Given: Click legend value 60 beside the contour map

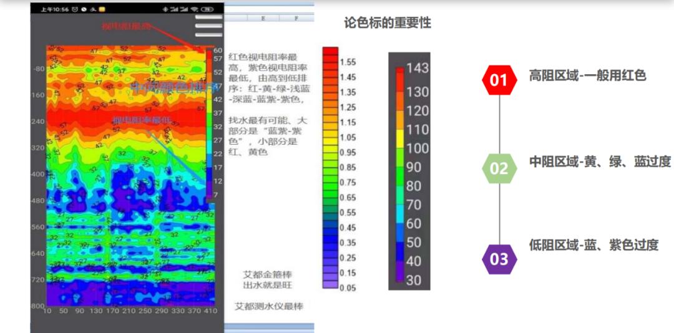Looking at the screenshot, I should (x=218, y=51).
